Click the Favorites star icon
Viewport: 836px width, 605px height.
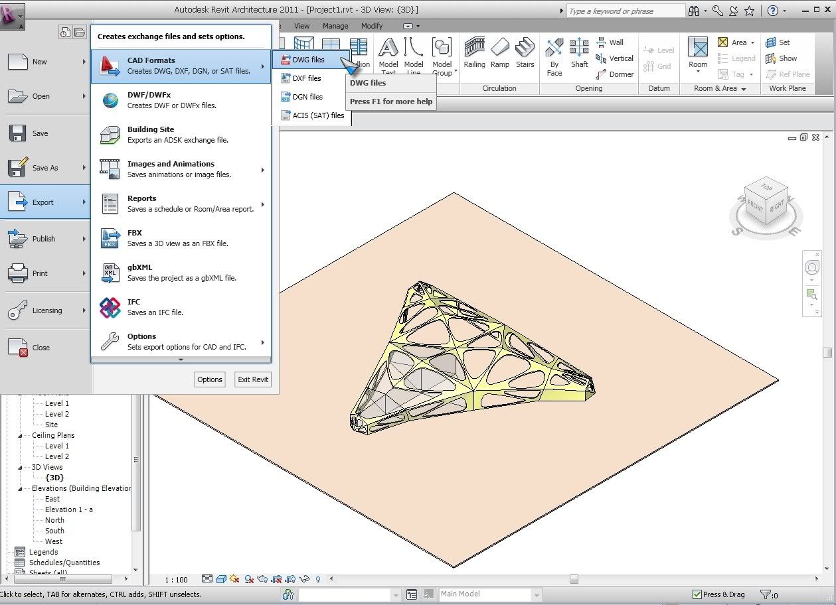(750, 11)
